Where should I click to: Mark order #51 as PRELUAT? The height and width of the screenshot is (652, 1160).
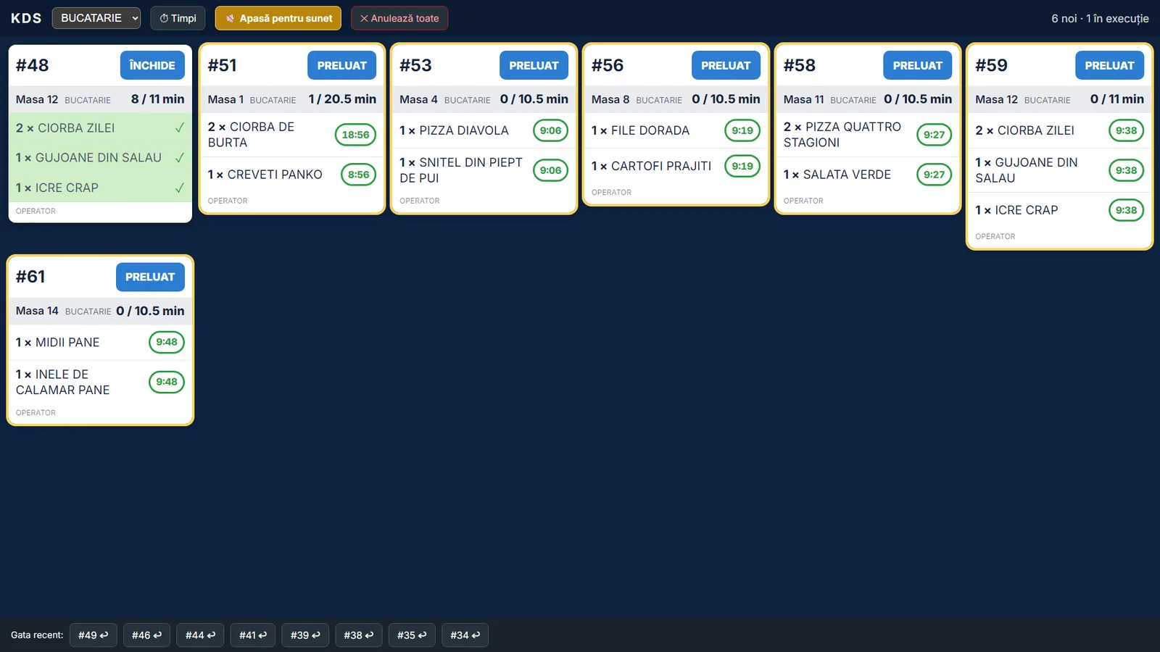[342, 65]
